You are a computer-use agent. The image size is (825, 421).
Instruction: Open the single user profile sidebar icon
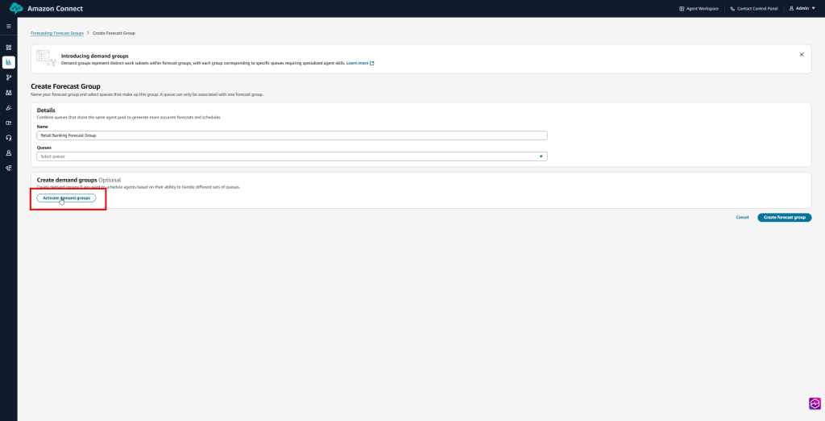pyautogui.click(x=8, y=152)
